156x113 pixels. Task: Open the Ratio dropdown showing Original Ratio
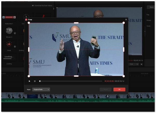[x=41, y=89]
